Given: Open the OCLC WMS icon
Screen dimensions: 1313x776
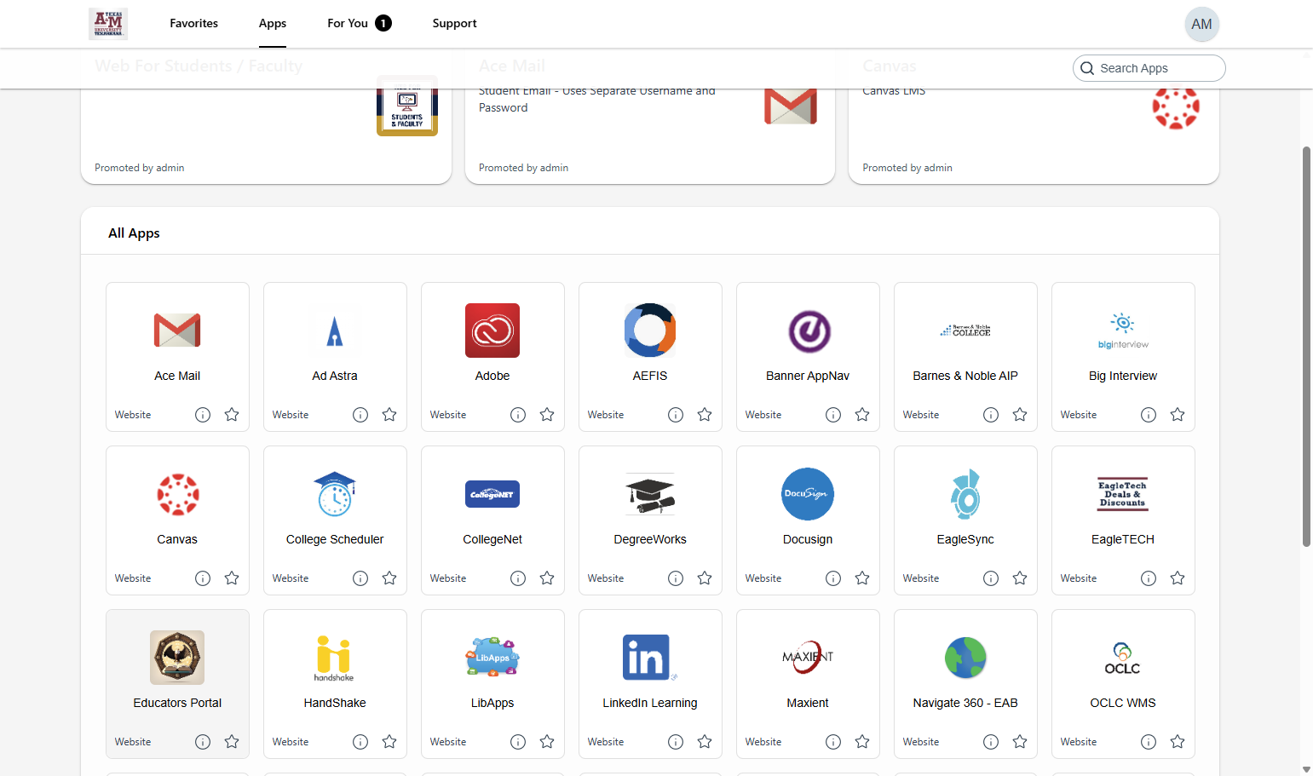Looking at the screenshot, I should [1123, 658].
